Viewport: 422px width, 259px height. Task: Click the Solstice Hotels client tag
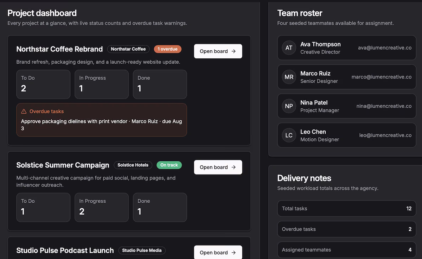click(x=133, y=165)
